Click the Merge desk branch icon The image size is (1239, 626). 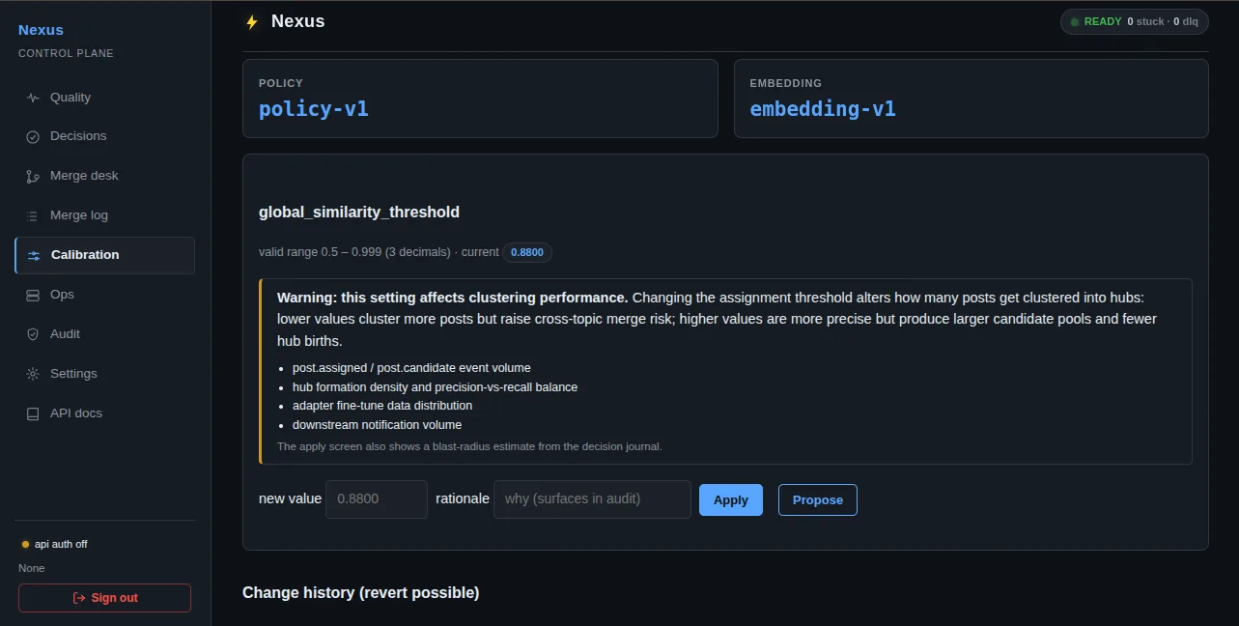pyautogui.click(x=33, y=177)
